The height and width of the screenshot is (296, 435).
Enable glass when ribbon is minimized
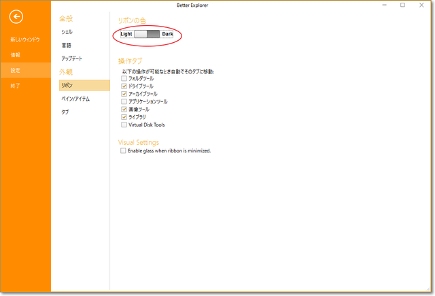123,151
